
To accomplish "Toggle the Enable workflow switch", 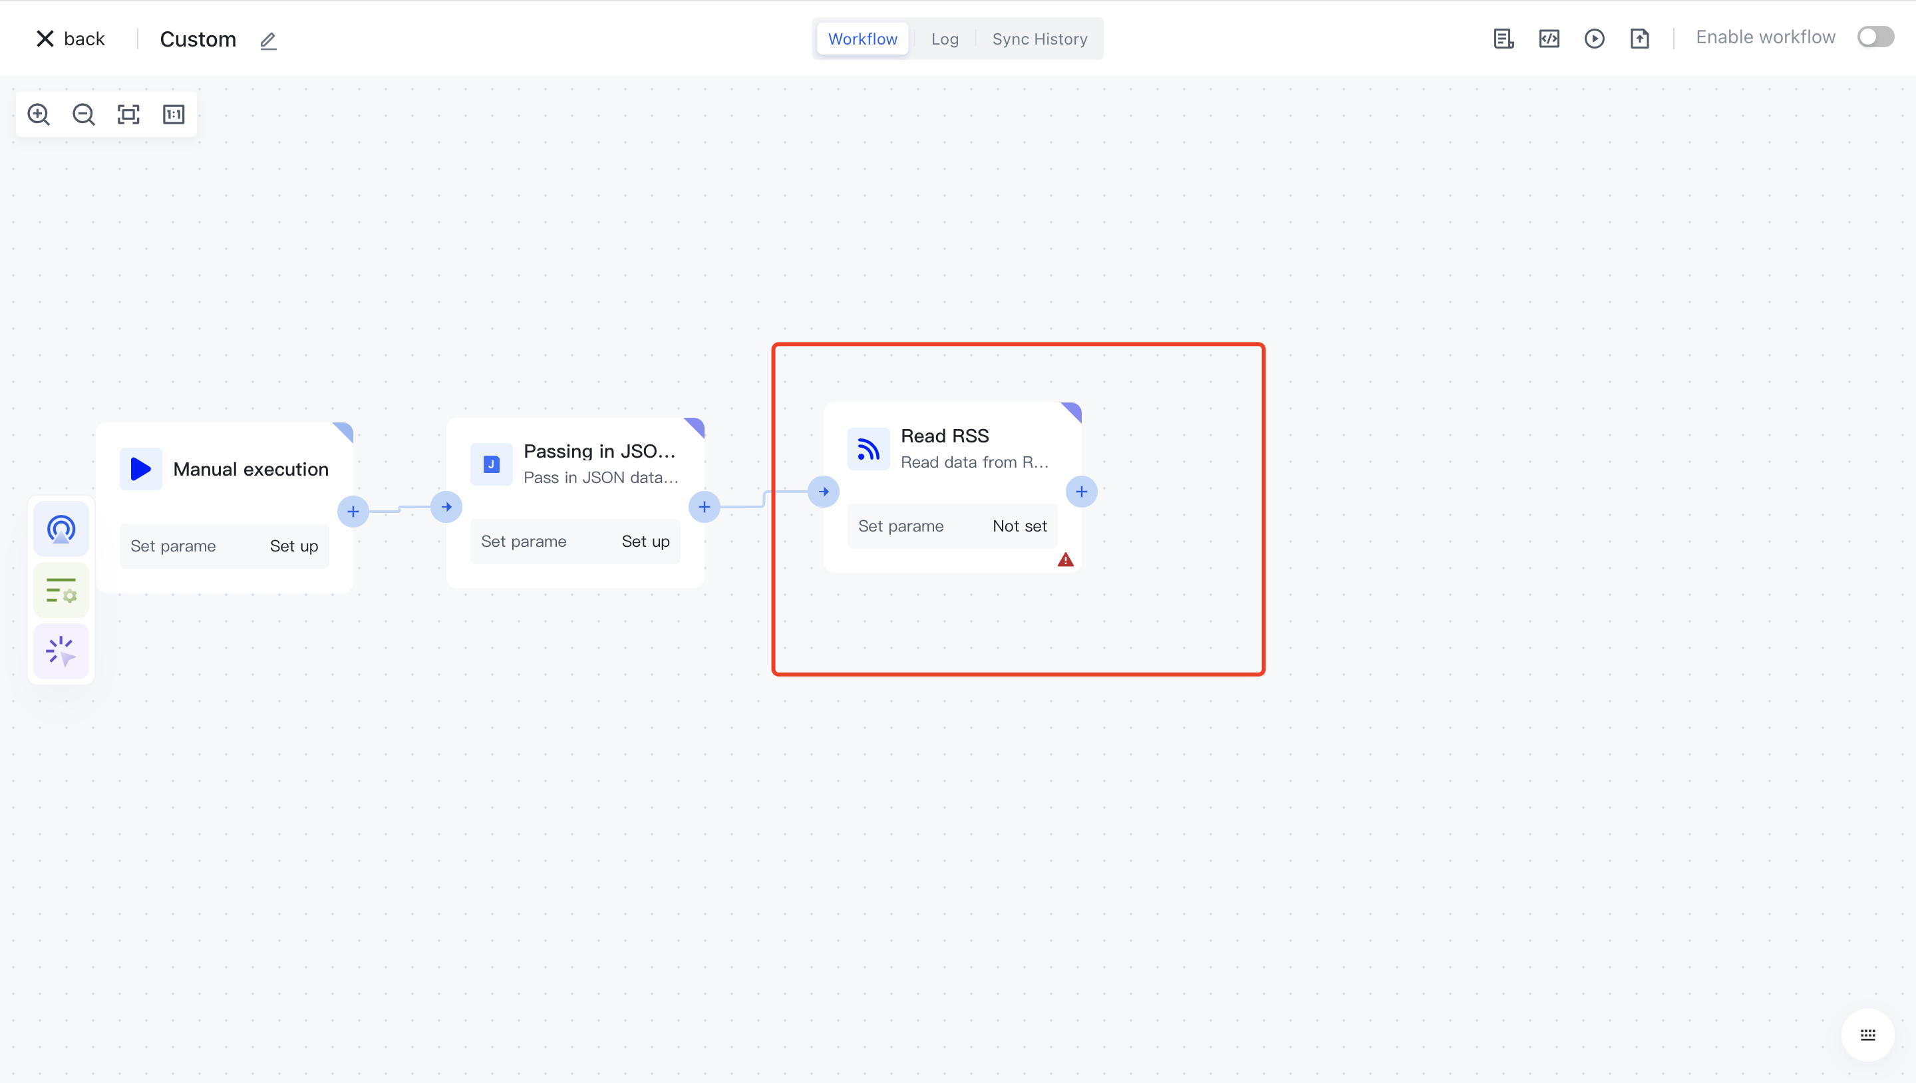I will coord(1875,37).
